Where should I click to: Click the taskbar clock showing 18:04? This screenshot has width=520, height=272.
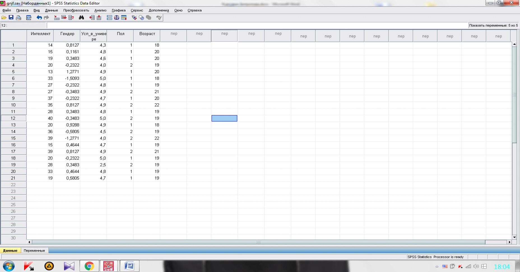[x=502, y=267]
